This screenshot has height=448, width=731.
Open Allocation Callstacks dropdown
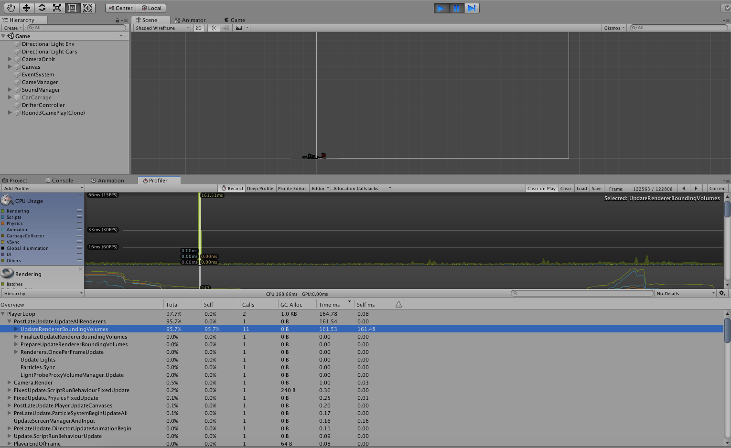pos(362,188)
